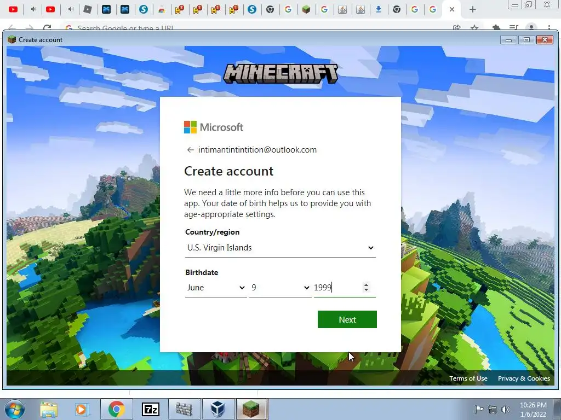Open the Windows Start menu
Screen dimensions: 561x420
coord(14,409)
